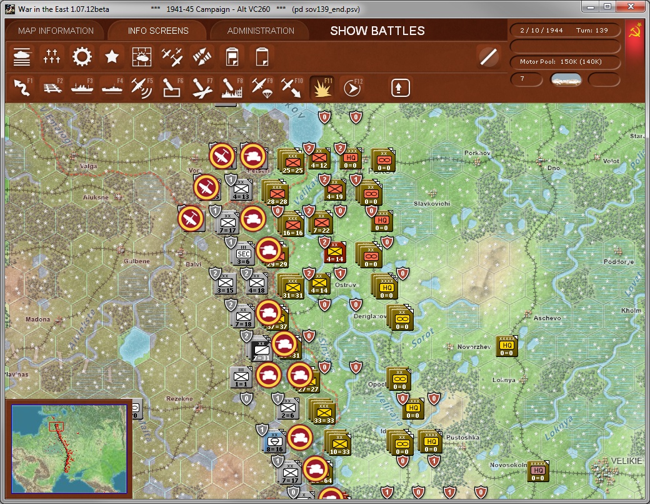Select F3 naval transport ship mode
Viewport: 650px width, 504px height.
pos(82,88)
